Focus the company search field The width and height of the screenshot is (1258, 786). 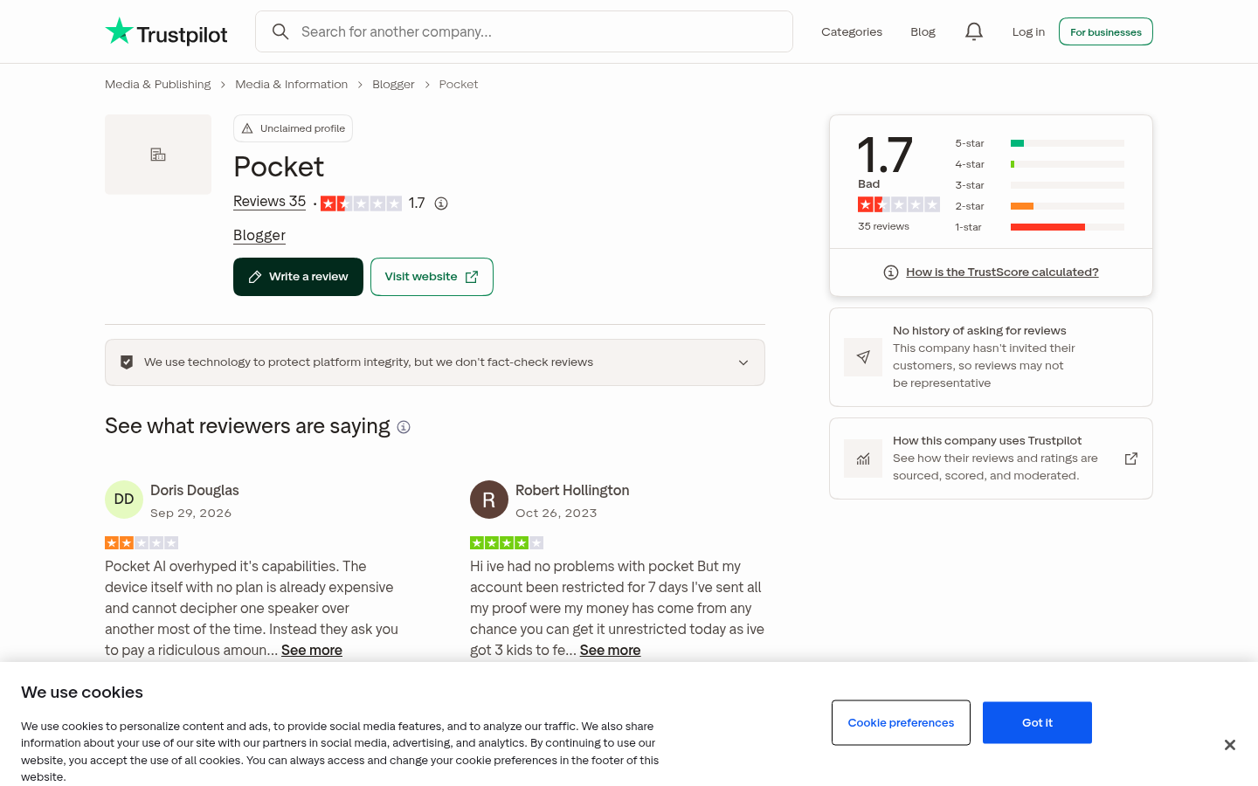524,31
